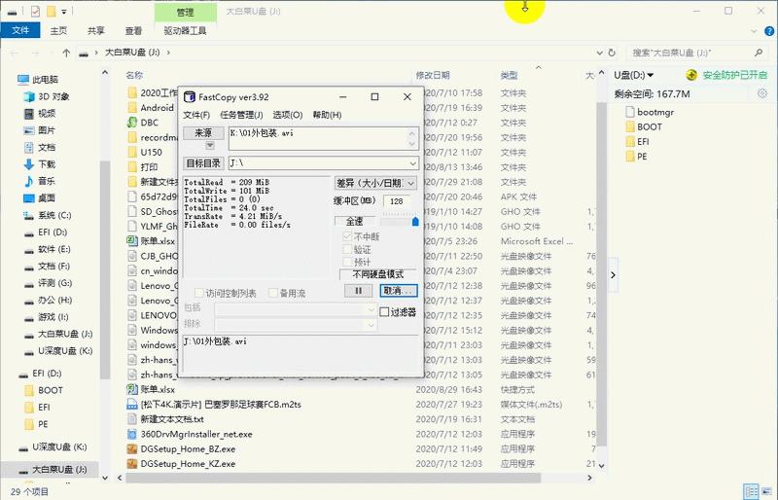The width and height of the screenshot is (778, 500).
Task: Open Explorer help question mark icon
Action: [769, 31]
